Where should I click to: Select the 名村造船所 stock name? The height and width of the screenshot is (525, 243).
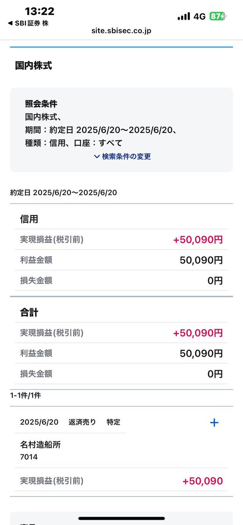click(x=40, y=445)
